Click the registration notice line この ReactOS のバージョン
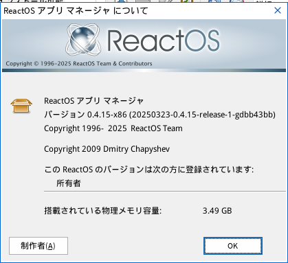The image size is (288, 263). (x=148, y=170)
